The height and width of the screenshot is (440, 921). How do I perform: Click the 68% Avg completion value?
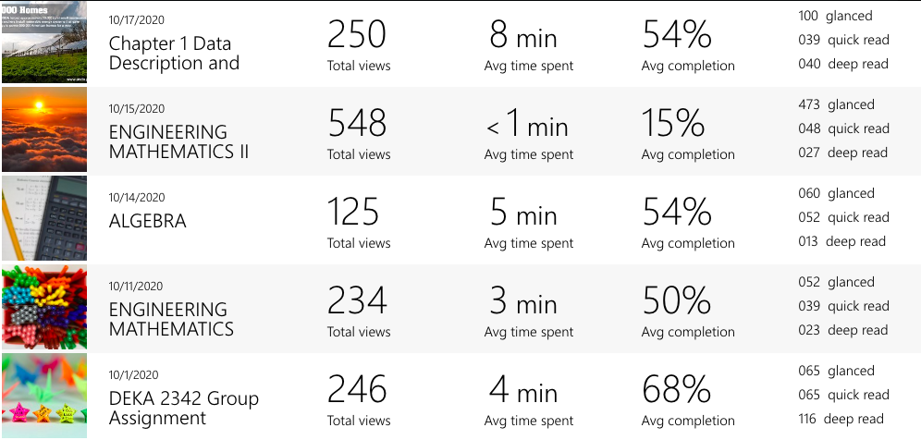click(677, 391)
